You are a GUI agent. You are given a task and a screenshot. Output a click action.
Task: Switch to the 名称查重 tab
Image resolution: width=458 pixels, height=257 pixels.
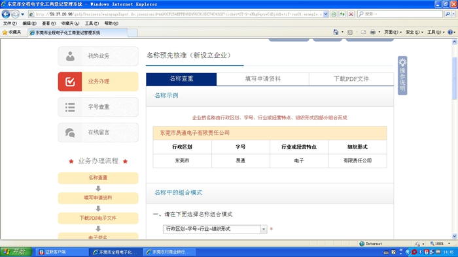181,79
